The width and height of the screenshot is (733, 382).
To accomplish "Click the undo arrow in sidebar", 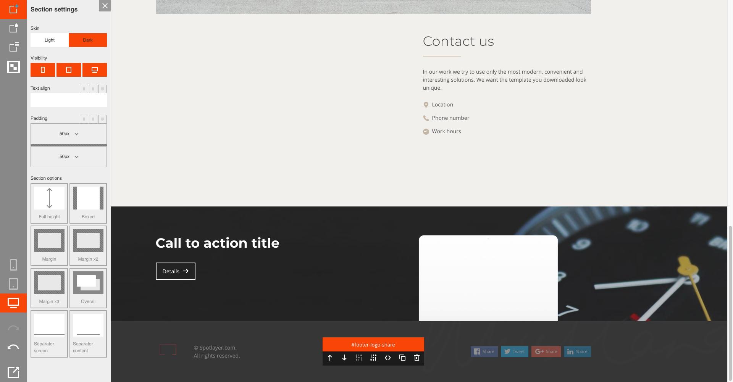I will (13, 347).
